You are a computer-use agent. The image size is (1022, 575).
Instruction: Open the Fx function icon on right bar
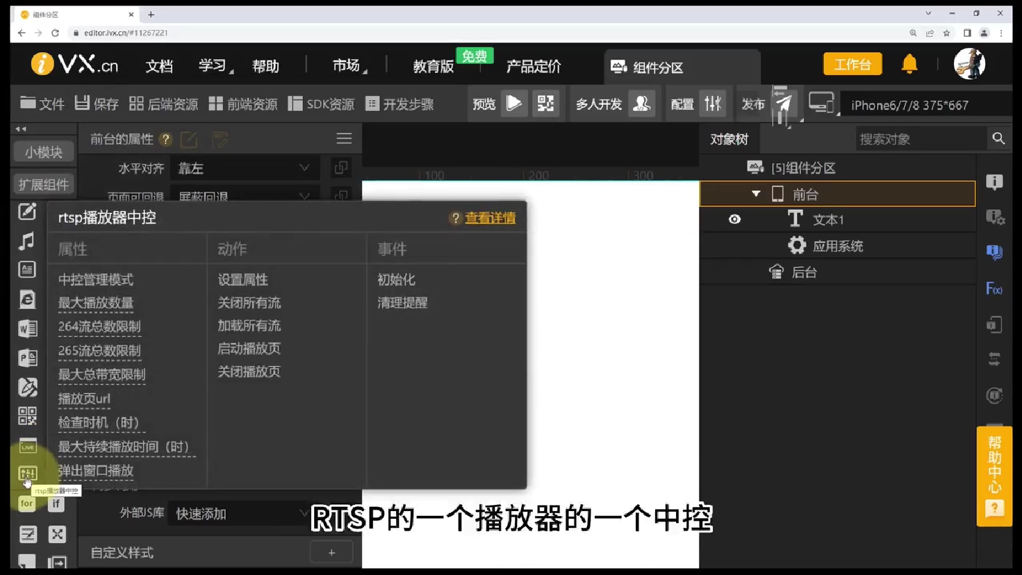click(x=994, y=288)
